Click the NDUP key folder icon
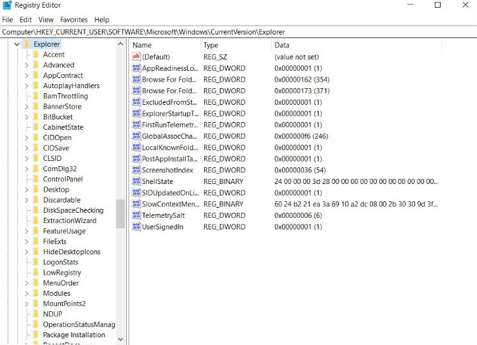477x345 pixels. [x=36, y=314]
